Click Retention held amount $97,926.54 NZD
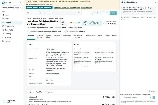158x105 pixels. point(109,97)
